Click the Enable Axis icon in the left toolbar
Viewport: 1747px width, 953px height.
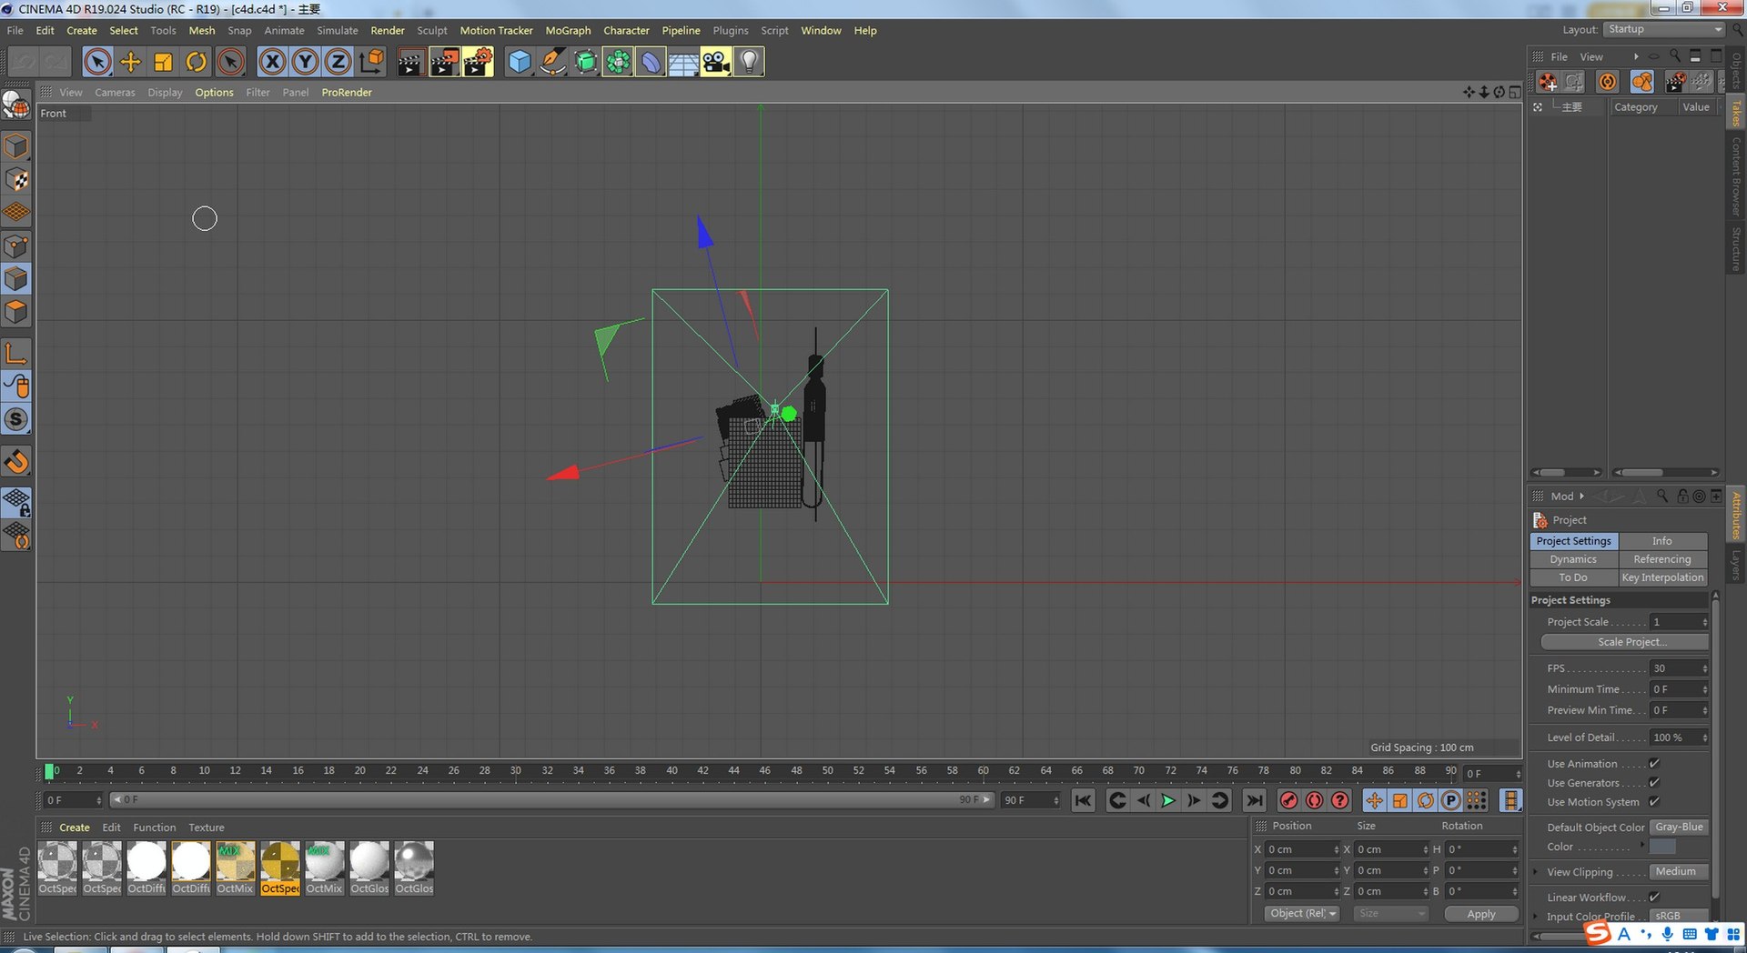tap(16, 353)
